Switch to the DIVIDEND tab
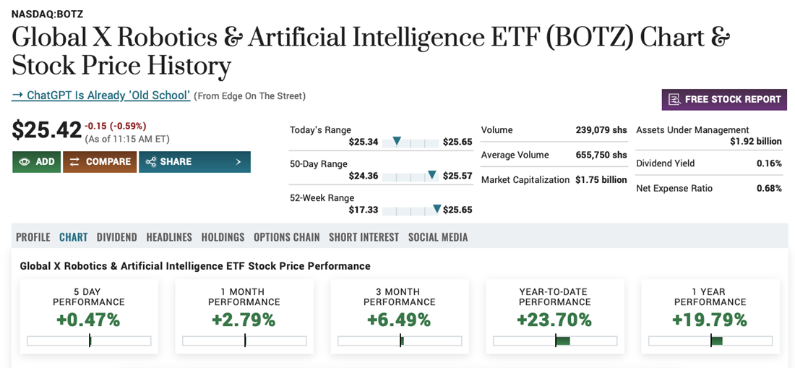 (x=117, y=237)
